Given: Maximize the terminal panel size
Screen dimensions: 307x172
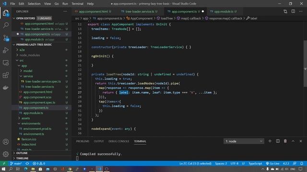Looking at the screenshot, I should point(293,141).
